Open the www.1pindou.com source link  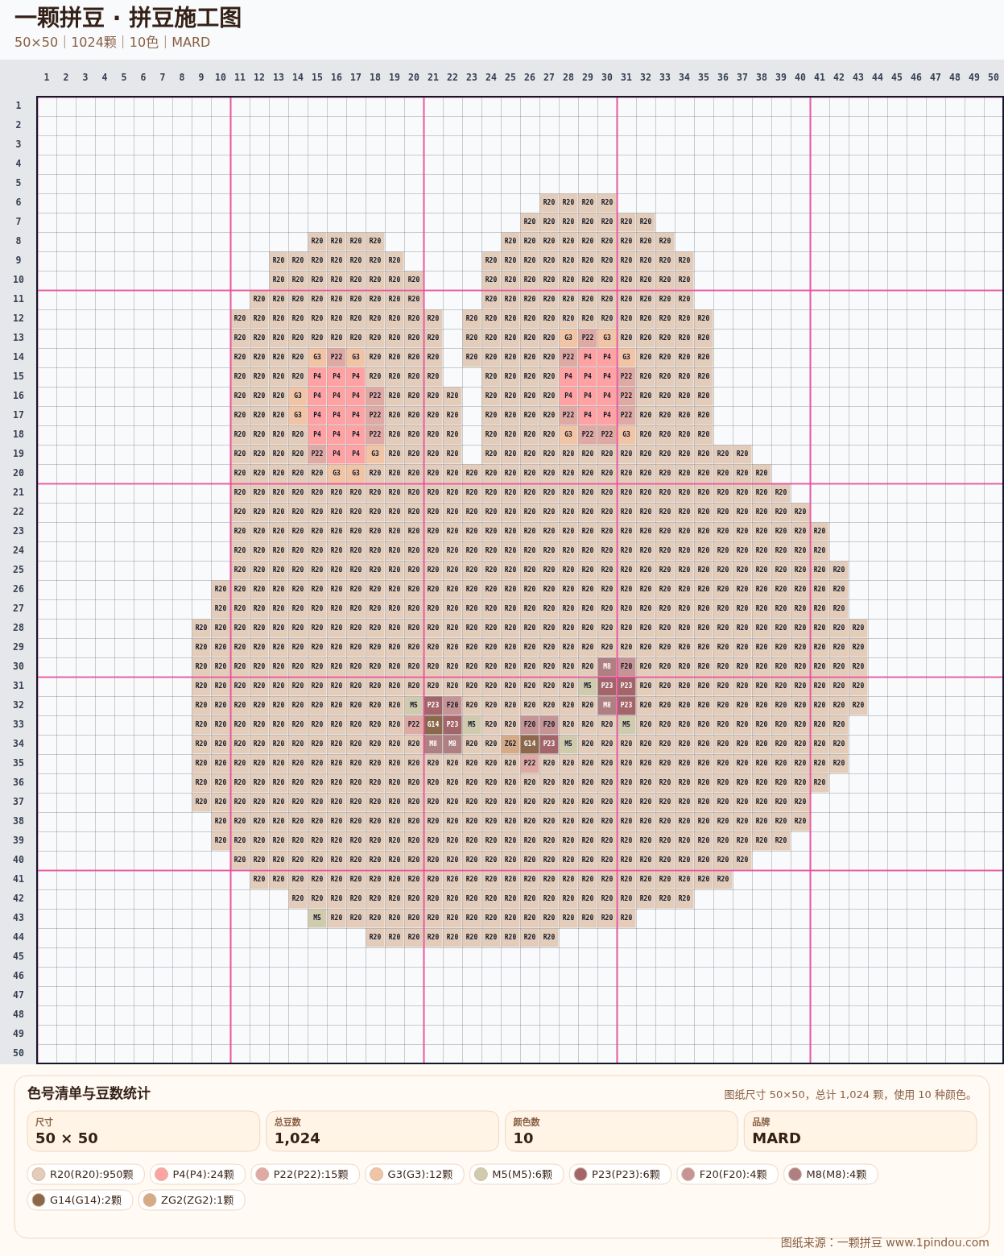click(937, 1242)
